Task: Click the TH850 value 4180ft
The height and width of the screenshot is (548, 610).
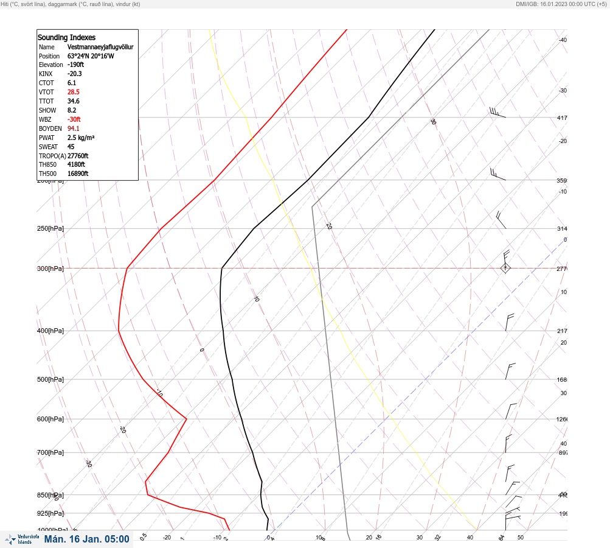Action: pos(76,164)
